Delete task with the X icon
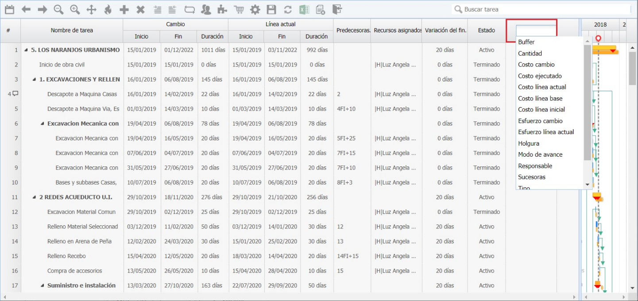Image resolution: width=638 pixels, height=301 pixels. click(140, 9)
